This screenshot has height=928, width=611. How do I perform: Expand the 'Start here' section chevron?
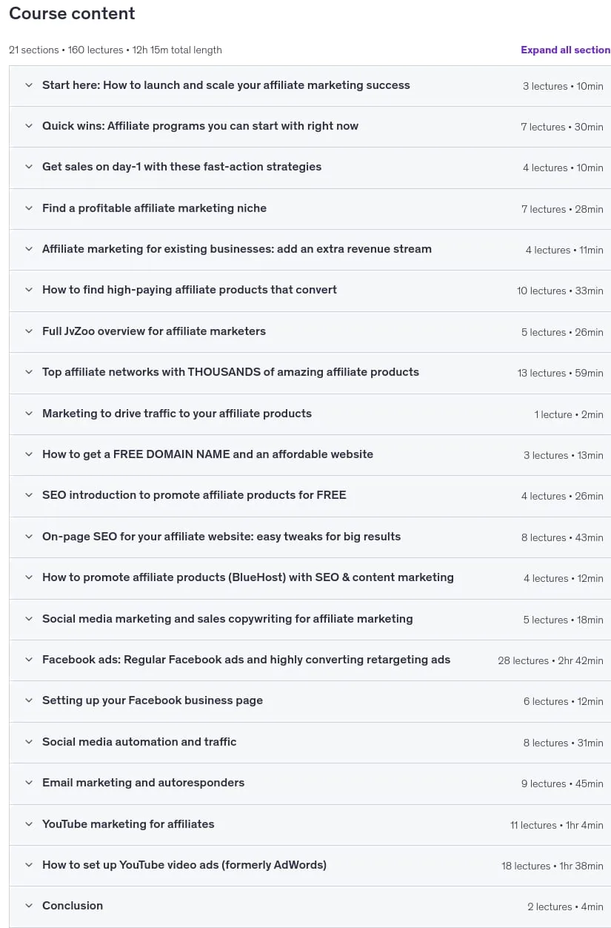tap(29, 85)
